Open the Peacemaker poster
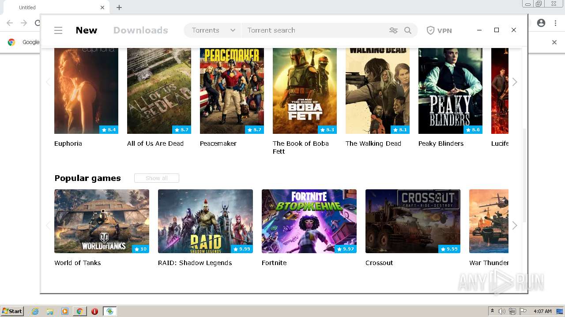 tap(232, 91)
